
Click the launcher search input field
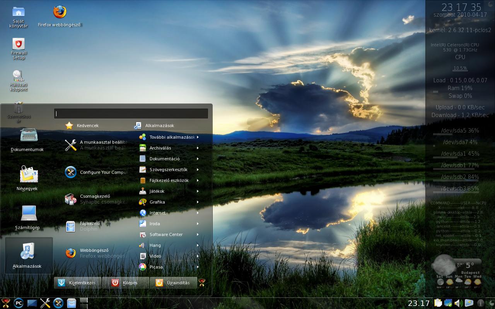(131, 114)
